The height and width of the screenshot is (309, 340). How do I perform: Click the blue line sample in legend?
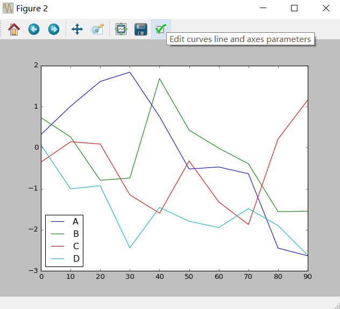pos(58,222)
